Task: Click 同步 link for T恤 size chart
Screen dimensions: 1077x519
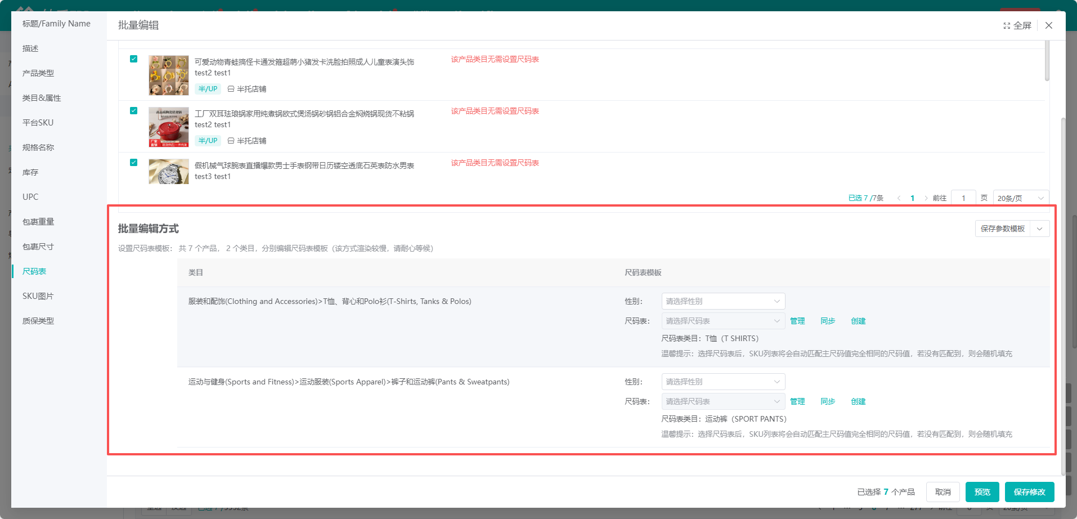Action: point(828,321)
